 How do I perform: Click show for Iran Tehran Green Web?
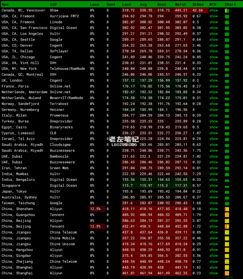point(214,168)
